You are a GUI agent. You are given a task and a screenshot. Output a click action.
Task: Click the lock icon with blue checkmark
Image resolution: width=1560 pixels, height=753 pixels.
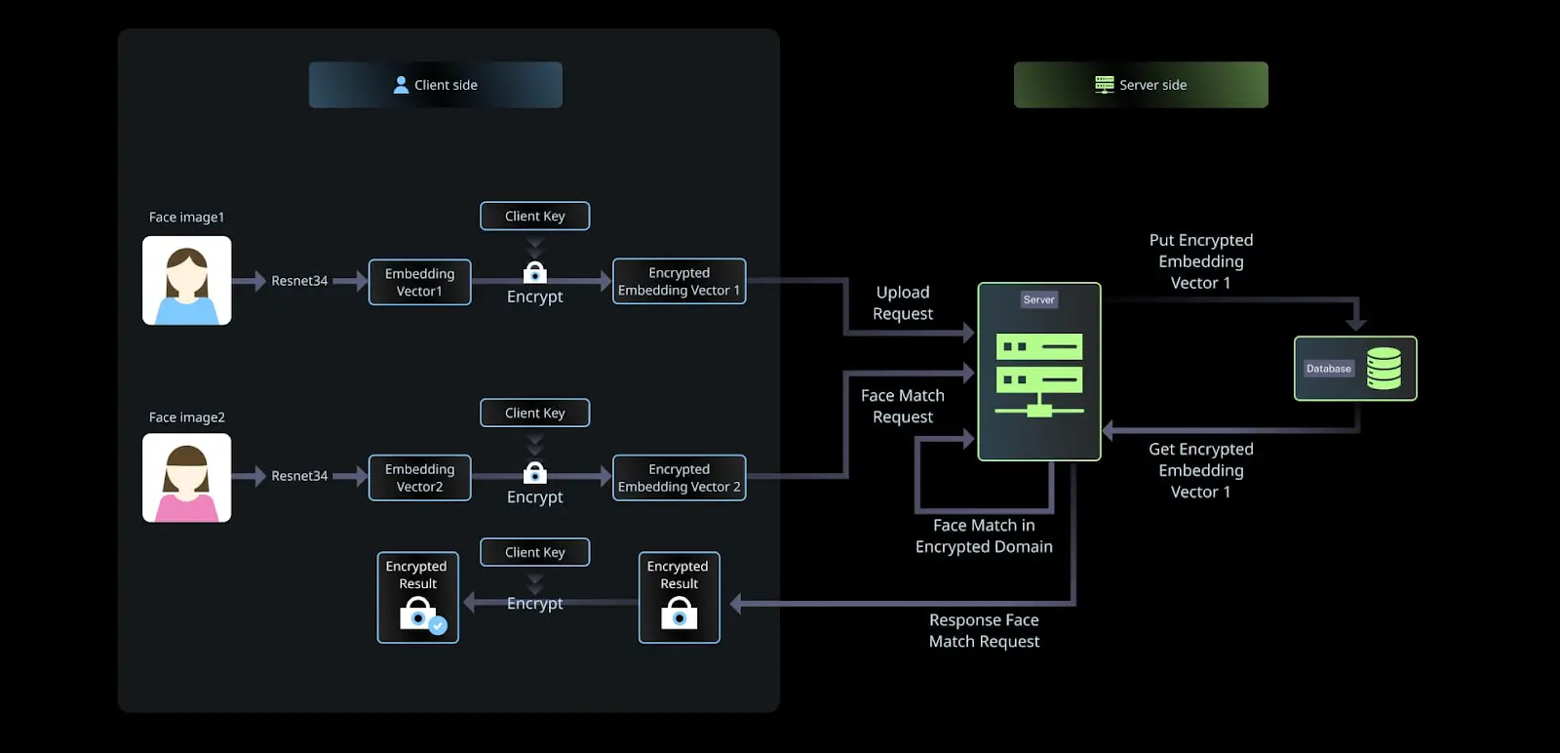[420, 615]
